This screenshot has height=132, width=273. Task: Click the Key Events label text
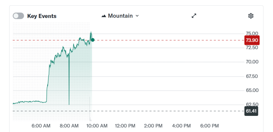point(42,16)
